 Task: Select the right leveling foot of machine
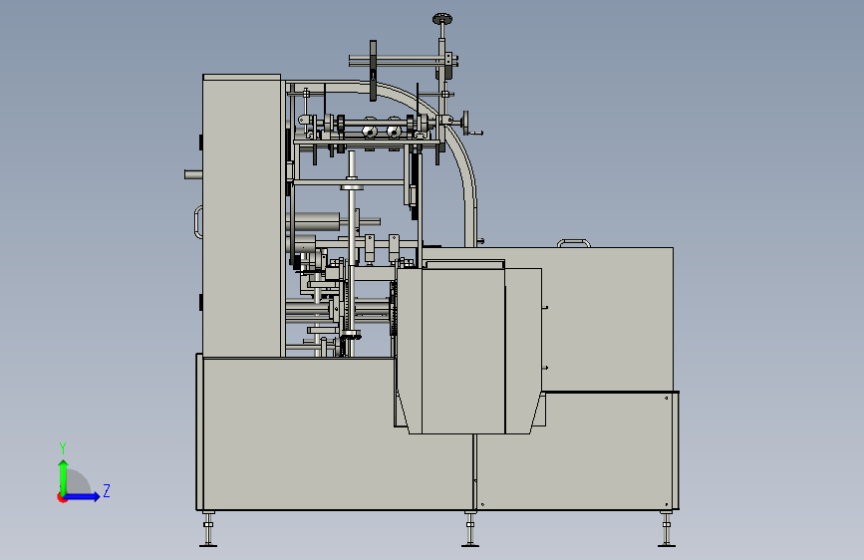click(667, 529)
